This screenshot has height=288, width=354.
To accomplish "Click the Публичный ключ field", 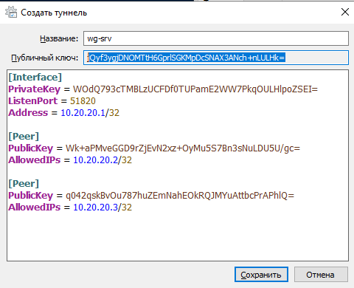I will tap(216, 58).
